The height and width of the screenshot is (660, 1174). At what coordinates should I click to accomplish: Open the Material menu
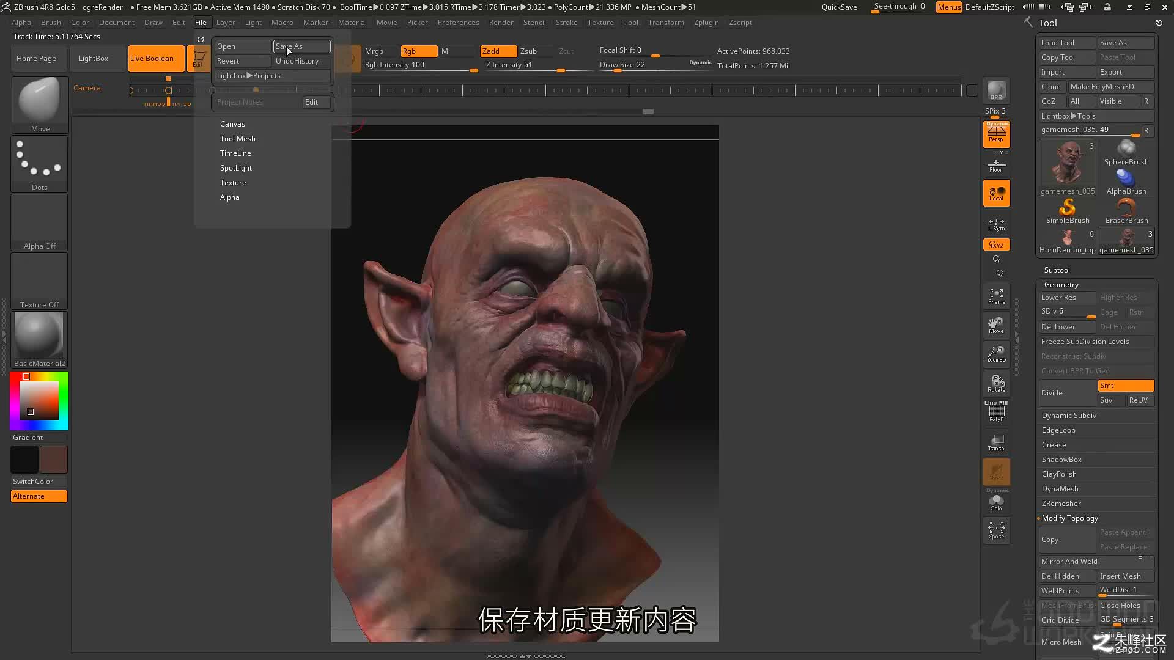(x=352, y=23)
